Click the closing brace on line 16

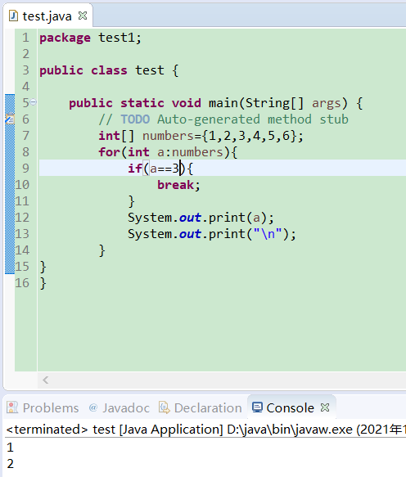[x=43, y=284]
